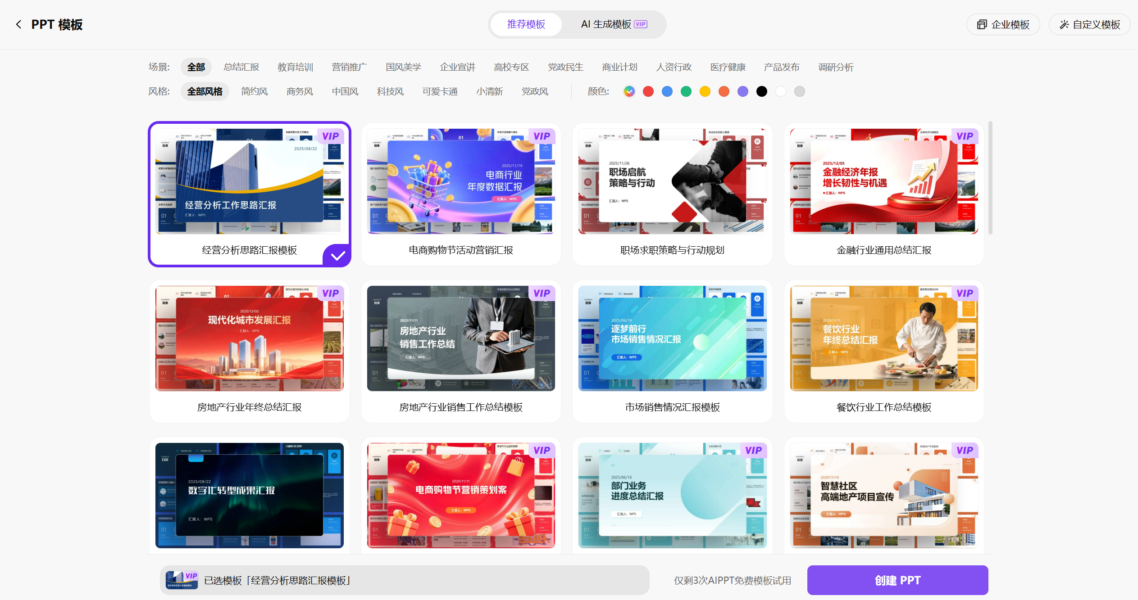1138x600 pixels.
Task: Filter styles by 科技风
Action: click(390, 91)
